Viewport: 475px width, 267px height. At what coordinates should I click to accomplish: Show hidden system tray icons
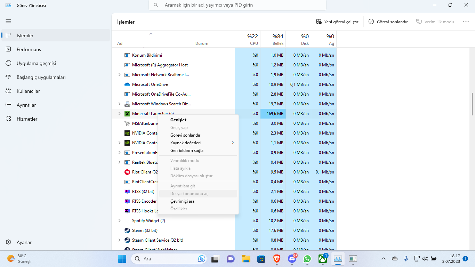(x=384, y=259)
